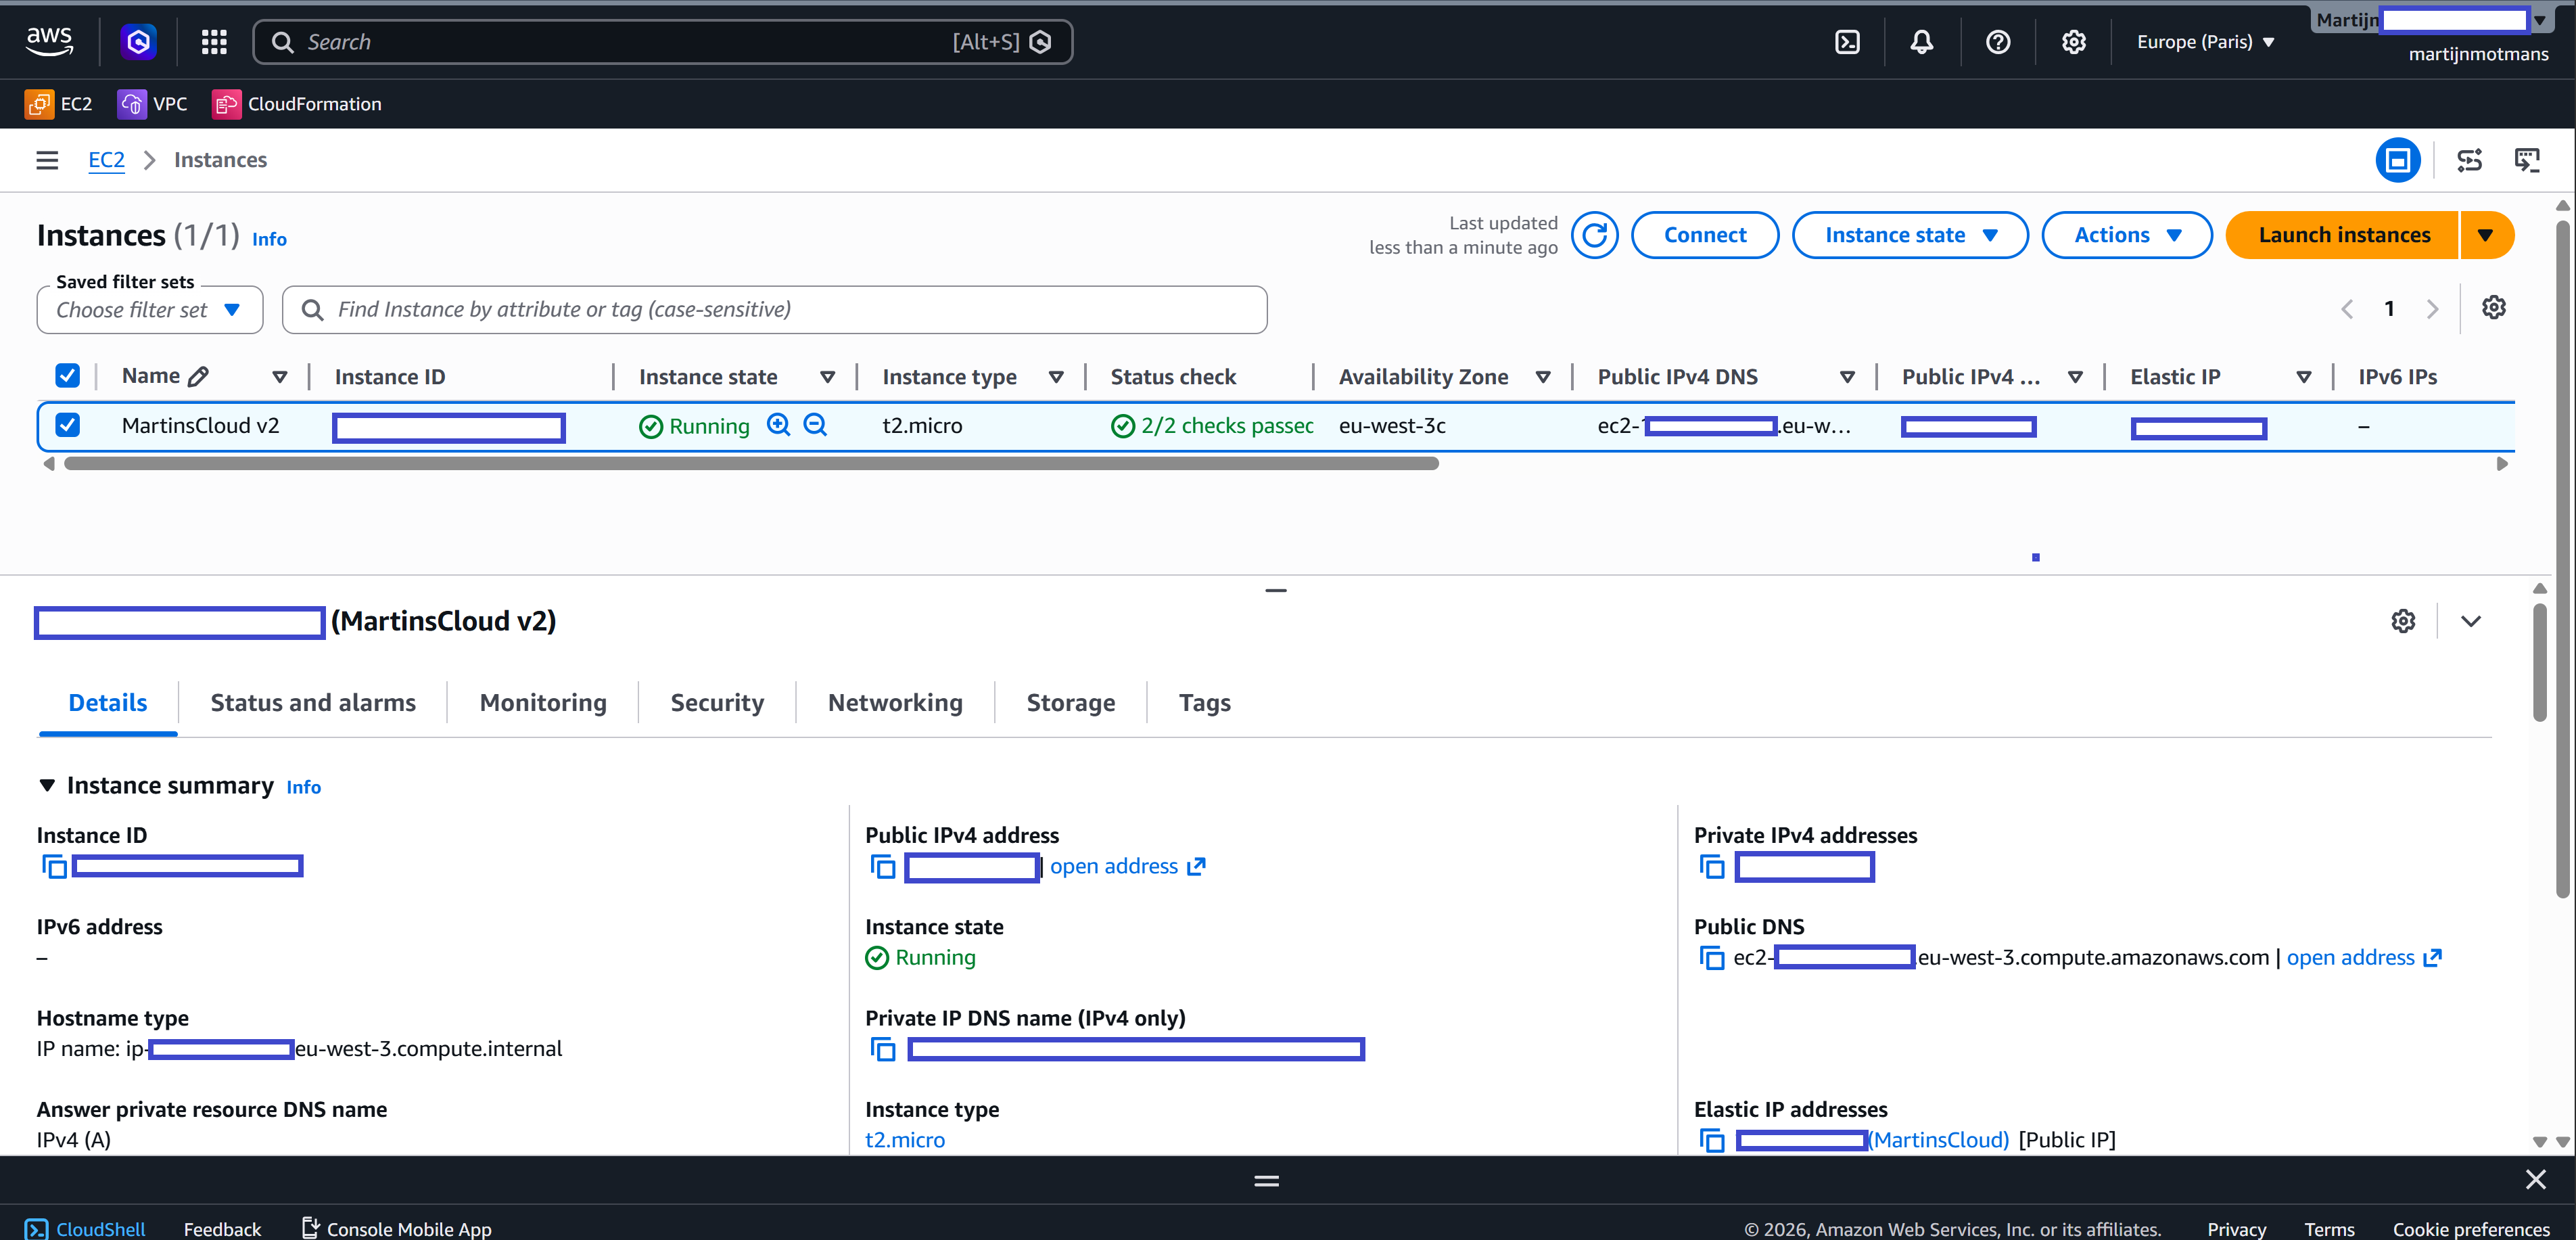Switch to the Storage tab
This screenshot has height=1240, width=2576.
coord(1070,703)
